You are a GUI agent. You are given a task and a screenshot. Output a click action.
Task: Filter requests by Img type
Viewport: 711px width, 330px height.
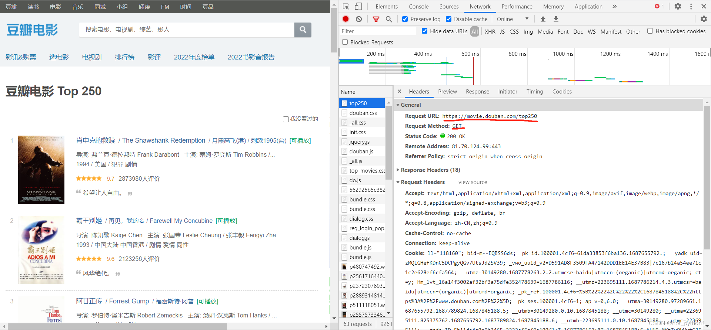528,31
